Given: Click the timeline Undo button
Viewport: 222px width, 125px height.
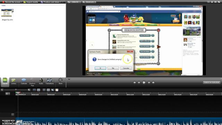Looking at the screenshot, I should pos(34,90).
